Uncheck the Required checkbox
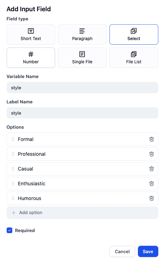166x263 pixels. click(9, 230)
